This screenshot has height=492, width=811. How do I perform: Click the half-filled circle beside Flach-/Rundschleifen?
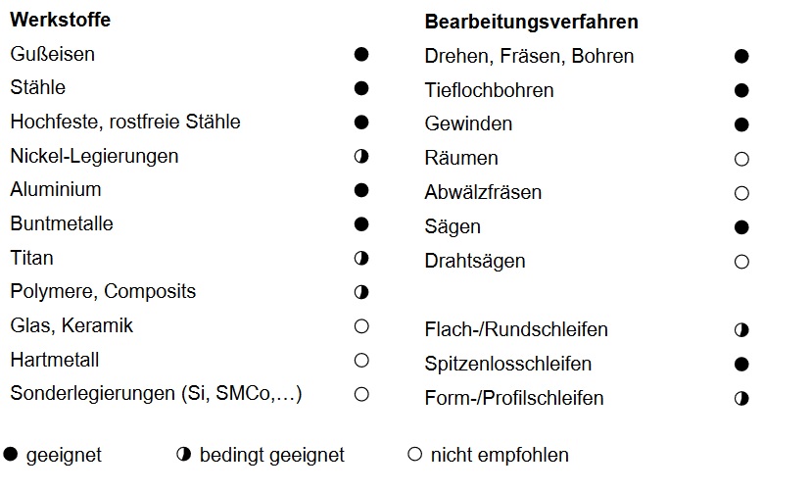(741, 330)
